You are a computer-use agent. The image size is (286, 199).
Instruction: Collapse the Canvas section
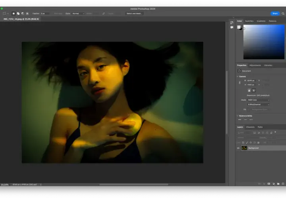(x=238, y=76)
